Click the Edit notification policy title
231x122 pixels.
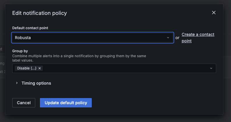[40, 13]
